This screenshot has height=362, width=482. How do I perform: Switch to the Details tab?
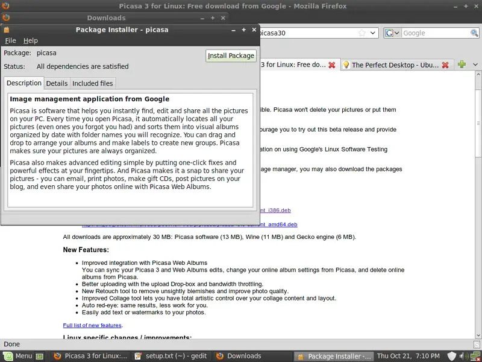click(x=57, y=83)
